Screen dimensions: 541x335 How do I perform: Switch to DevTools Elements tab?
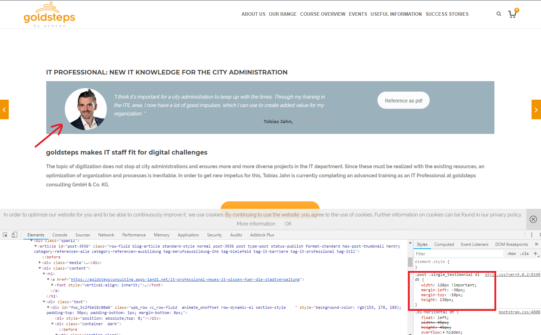coord(36,235)
